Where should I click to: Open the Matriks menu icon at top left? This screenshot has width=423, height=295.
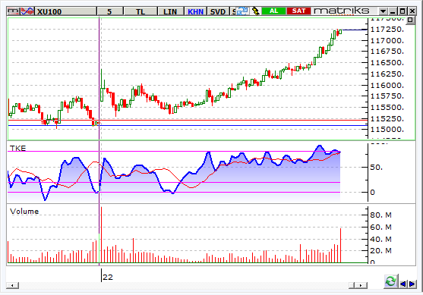[x=14, y=11]
